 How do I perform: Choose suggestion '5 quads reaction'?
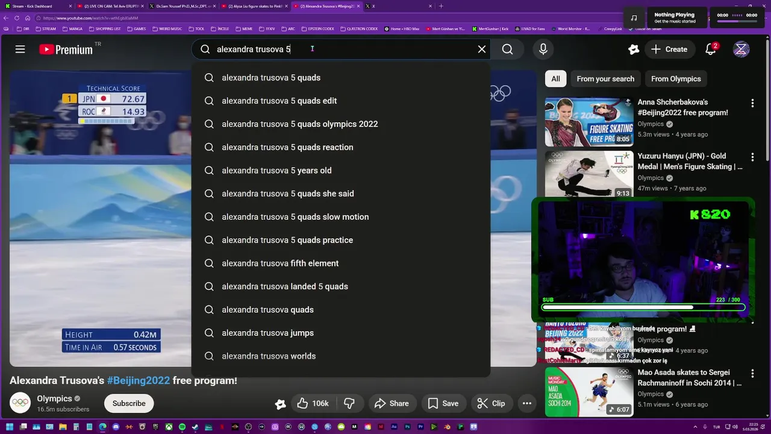pos(341,147)
